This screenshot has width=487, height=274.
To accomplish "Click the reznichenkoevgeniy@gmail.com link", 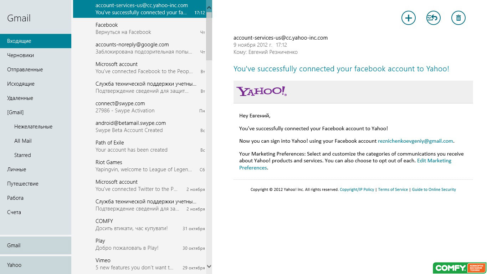I will [x=415, y=141].
